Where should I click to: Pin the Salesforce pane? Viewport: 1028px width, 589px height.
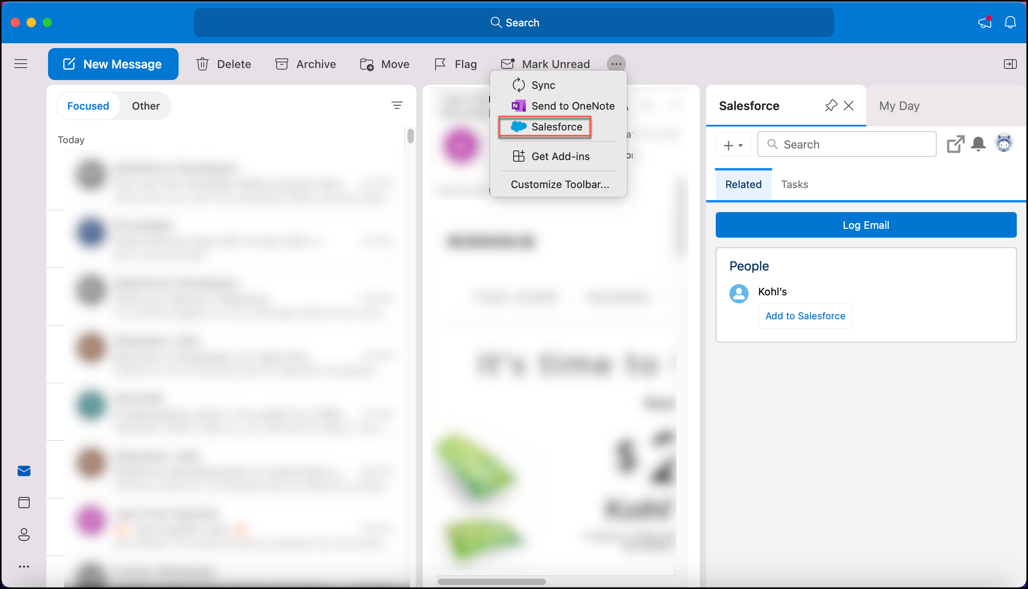point(831,106)
